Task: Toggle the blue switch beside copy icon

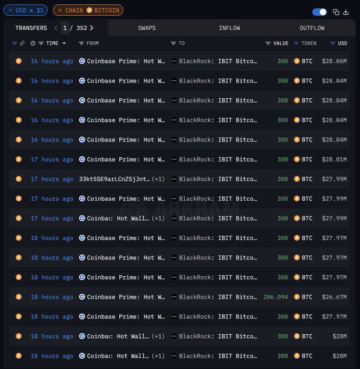Action: point(319,12)
